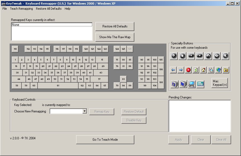Open the Help menu
The height and width of the screenshot is (156, 241).
(68, 9)
